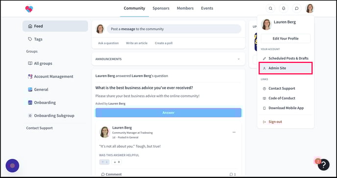Click the Comment speech bubble icon
Viewport: 337px width, 178px height.
point(103,175)
